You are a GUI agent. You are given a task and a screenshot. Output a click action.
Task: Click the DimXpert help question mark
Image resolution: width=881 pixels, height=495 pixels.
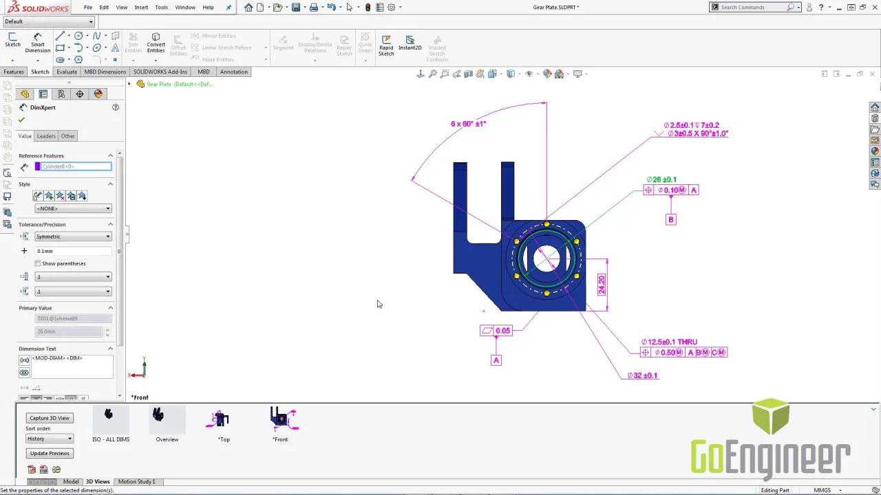pos(115,107)
